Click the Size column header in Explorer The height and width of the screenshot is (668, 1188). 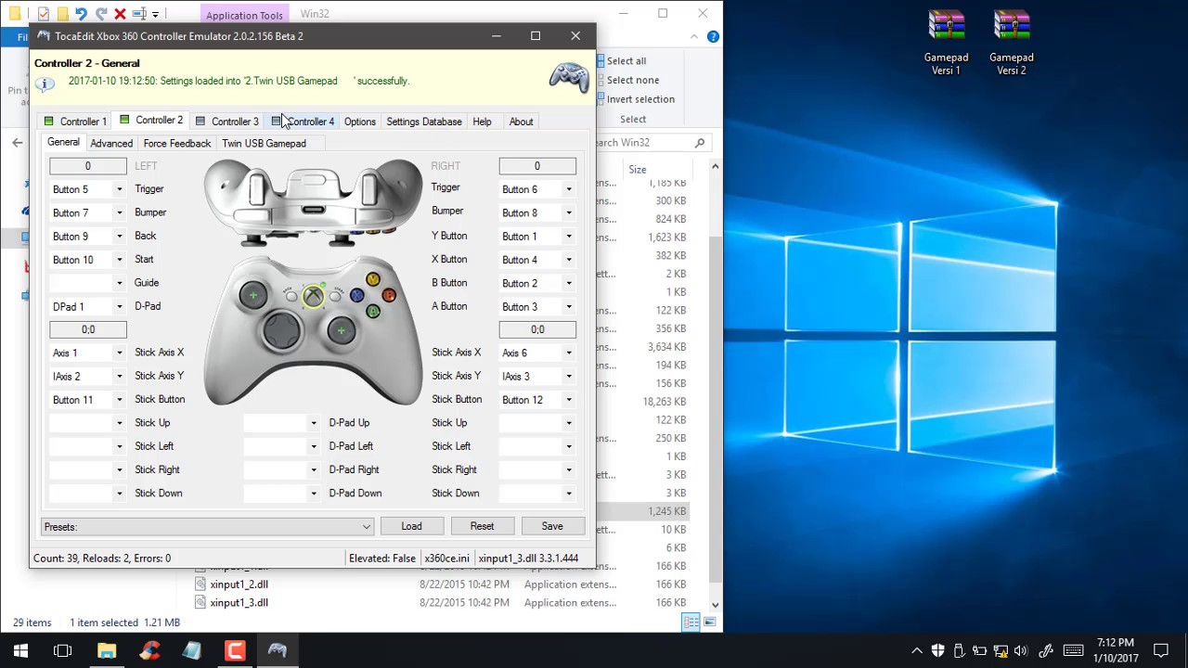tap(638, 170)
